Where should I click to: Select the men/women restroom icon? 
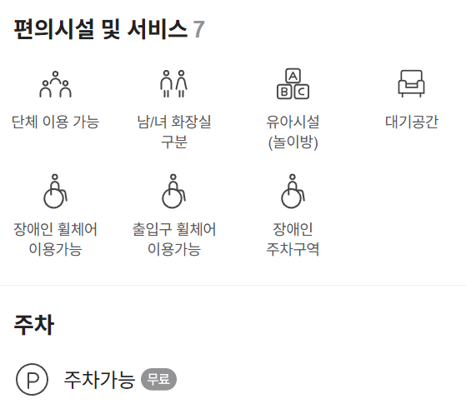(174, 84)
